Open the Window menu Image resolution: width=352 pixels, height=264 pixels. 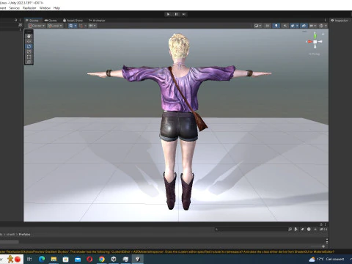click(x=45, y=8)
